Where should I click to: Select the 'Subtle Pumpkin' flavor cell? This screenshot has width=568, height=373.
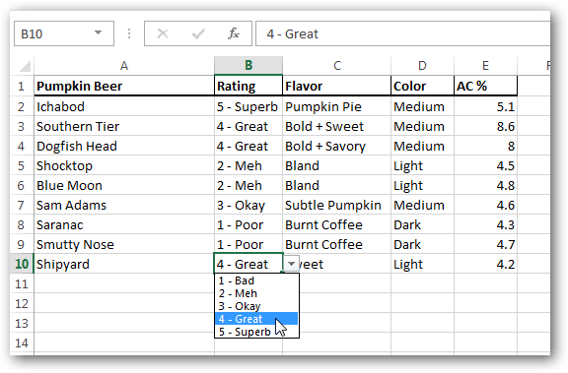point(337,205)
